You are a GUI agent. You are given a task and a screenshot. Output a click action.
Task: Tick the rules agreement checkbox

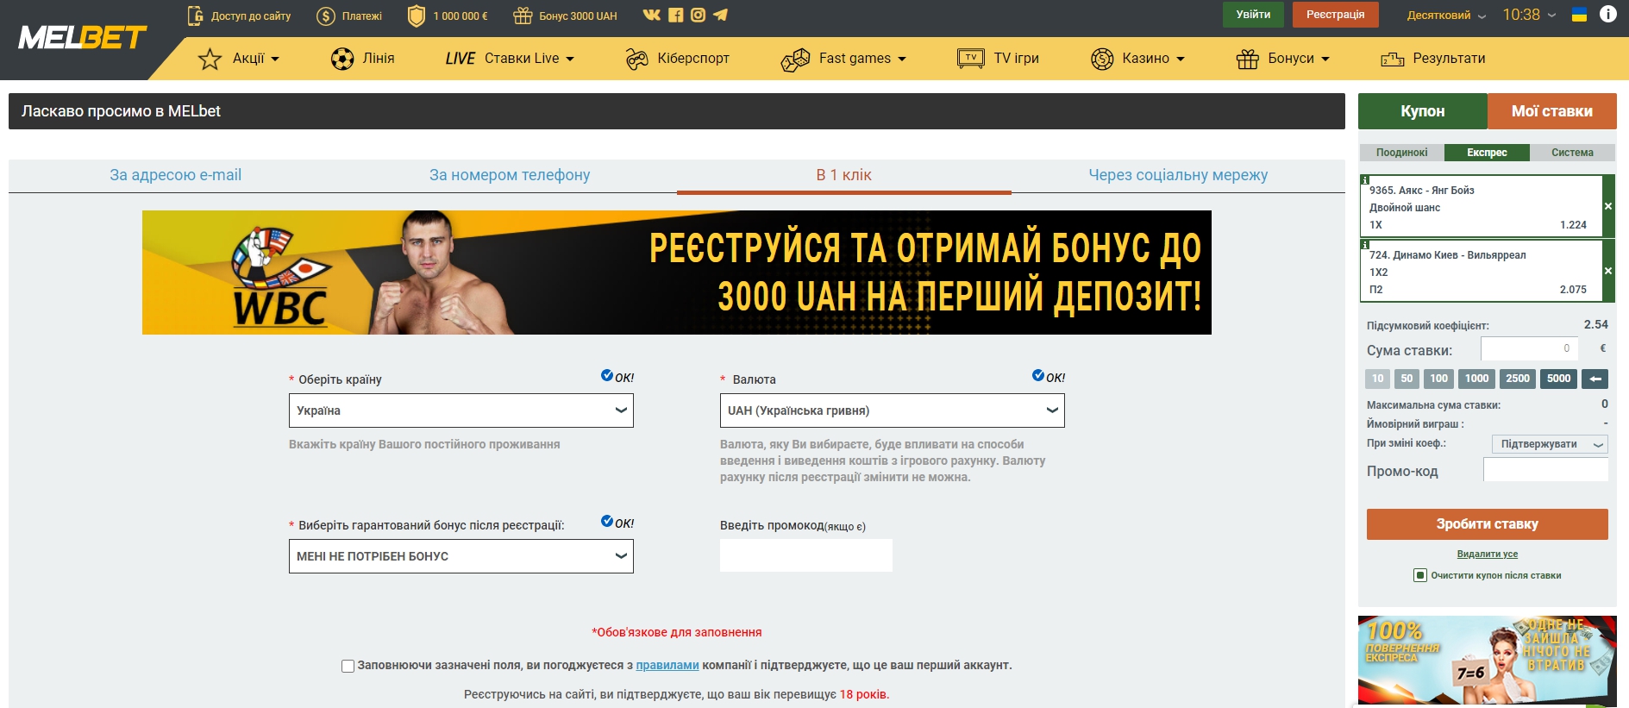(x=348, y=666)
